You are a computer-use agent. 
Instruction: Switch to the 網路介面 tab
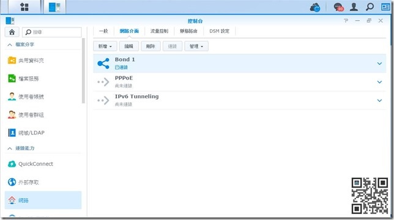tap(129, 31)
